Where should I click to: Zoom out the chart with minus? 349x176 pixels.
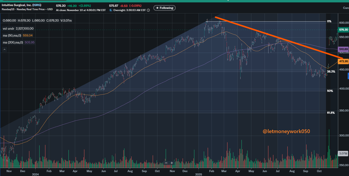166,163
